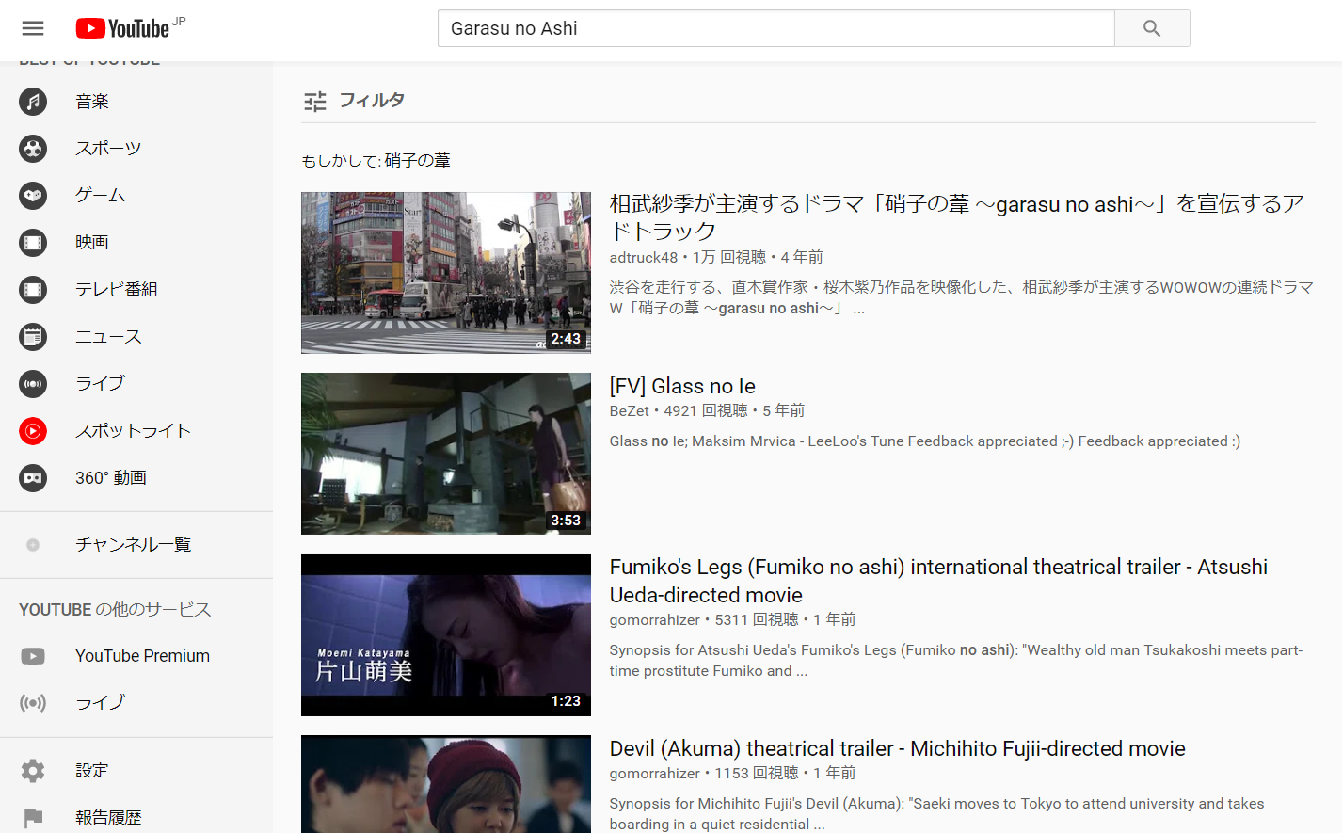The width and height of the screenshot is (1343, 833).
Task: Select スポーツ in the sidebar
Action: click(108, 148)
